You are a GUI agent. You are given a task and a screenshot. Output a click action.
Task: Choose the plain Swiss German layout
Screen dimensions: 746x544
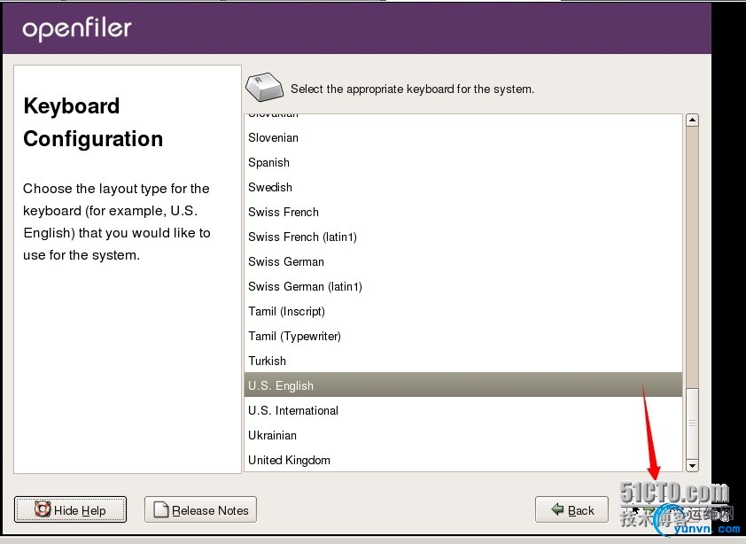(x=463, y=261)
